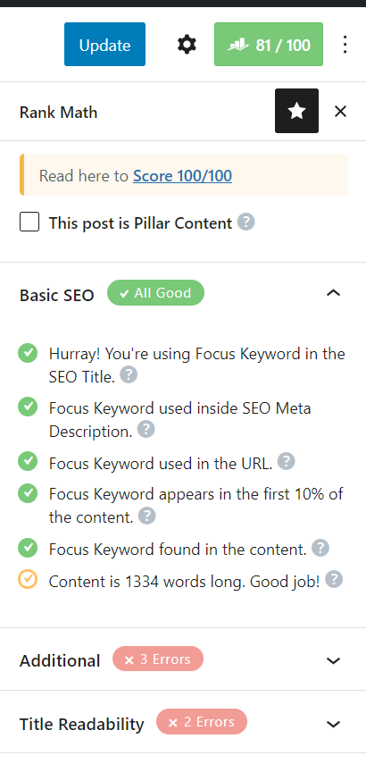Enable This post is Pillar Content checkbox
The image size is (366, 764).
pyautogui.click(x=29, y=222)
